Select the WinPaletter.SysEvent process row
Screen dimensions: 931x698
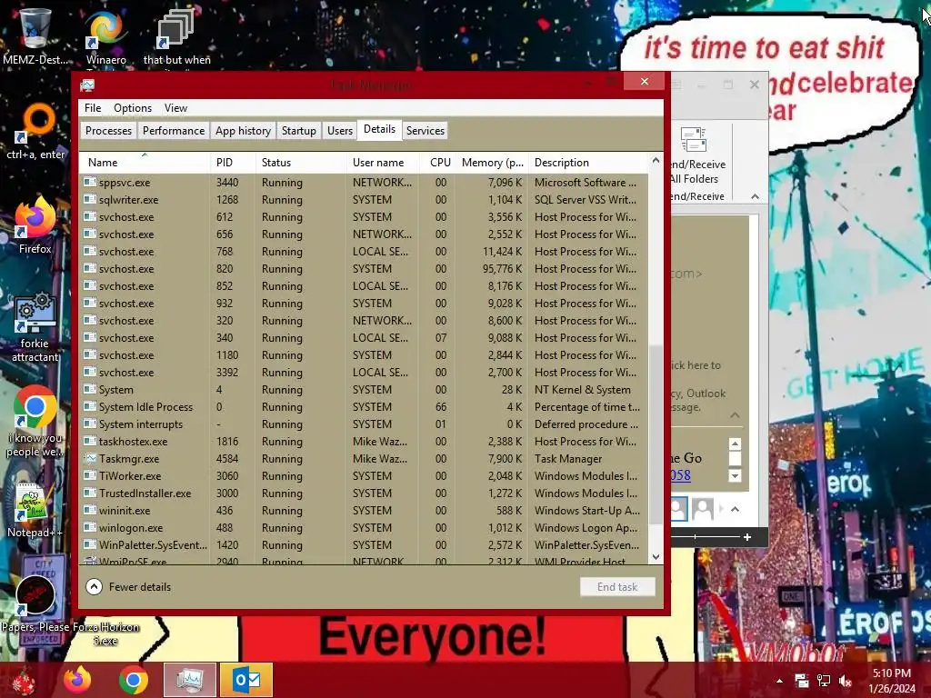tap(364, 545)
